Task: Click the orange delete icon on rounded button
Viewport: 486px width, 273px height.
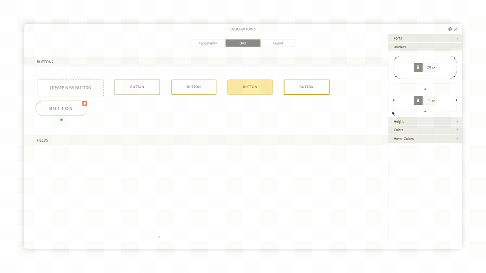Action: [x=85, y=103]
